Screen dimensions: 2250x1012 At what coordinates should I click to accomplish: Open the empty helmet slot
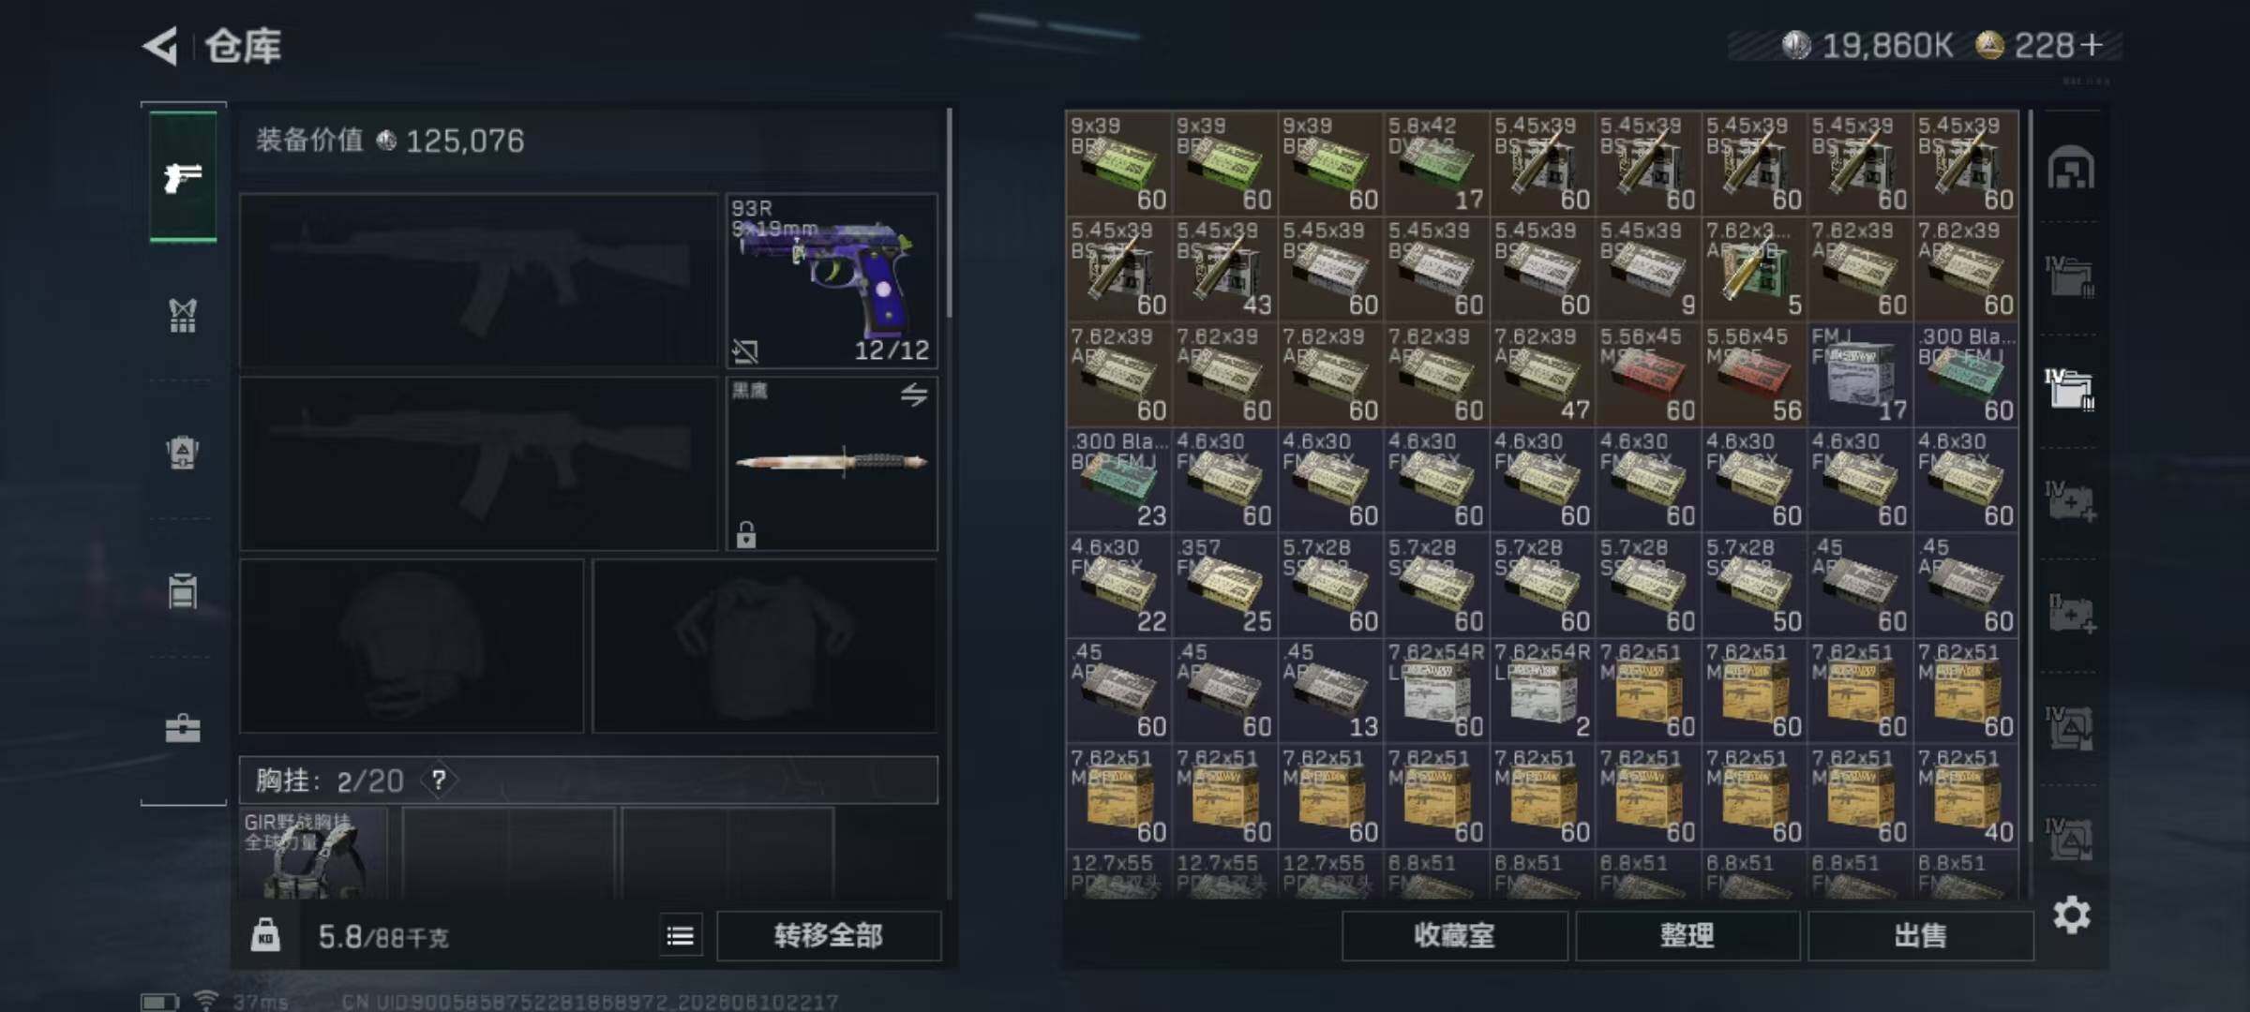[412, 646]
